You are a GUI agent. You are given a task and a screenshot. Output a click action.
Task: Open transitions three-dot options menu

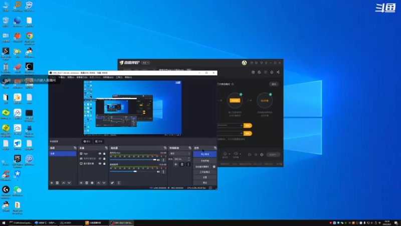188,165
